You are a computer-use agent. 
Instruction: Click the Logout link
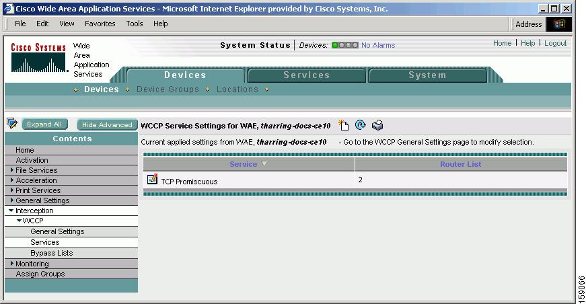[555, 43]
